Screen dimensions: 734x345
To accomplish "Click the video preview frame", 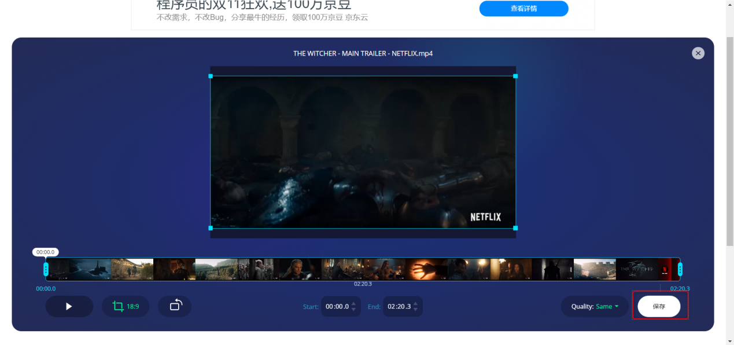I will point(363,152).
